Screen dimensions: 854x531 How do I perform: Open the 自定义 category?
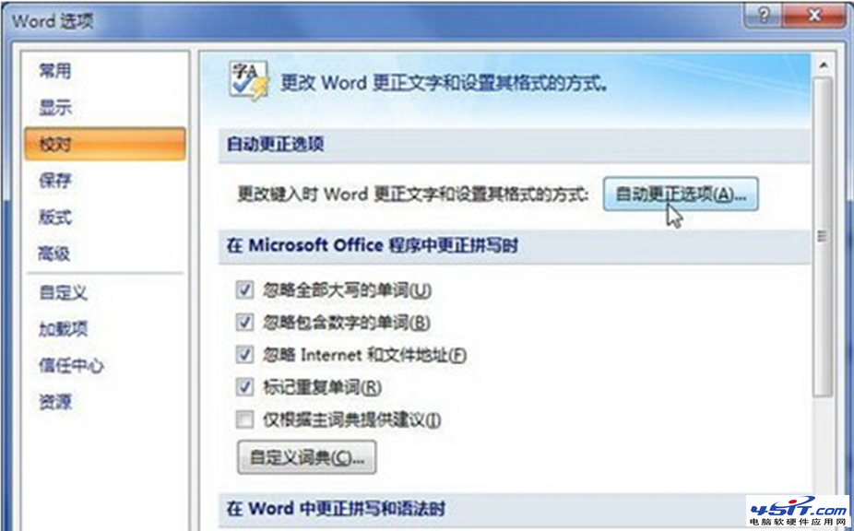click(x=64, y=292)
